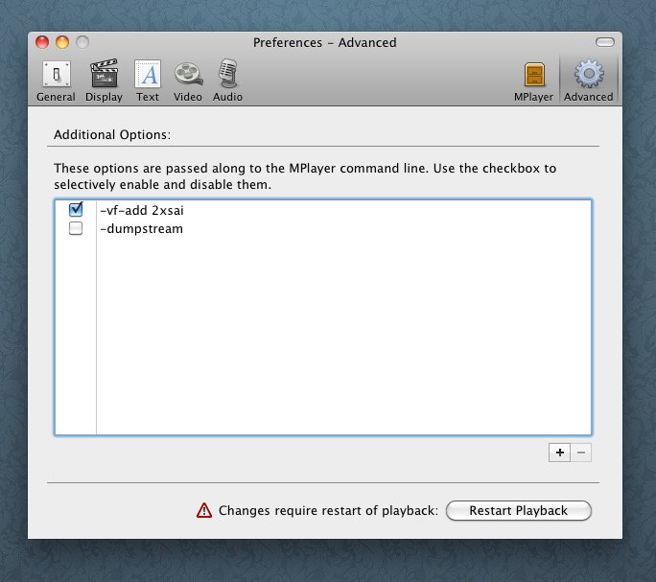Click the warning triangle icon
This screenshot has width=656, height=582.
[x=203, y=511]
